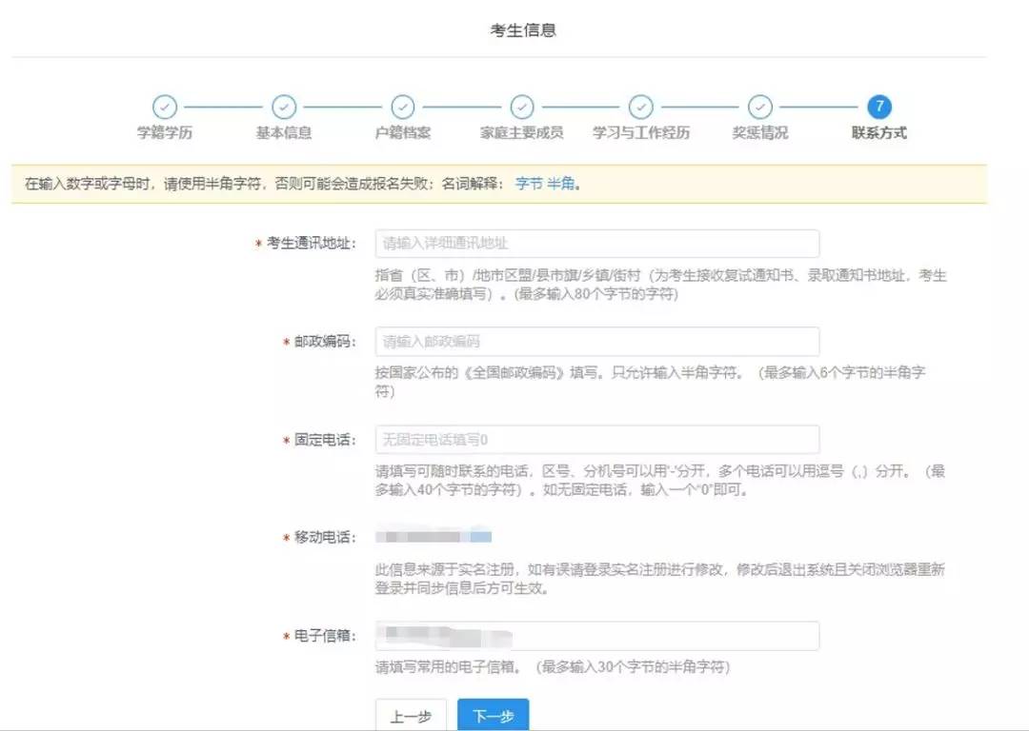
Task: Click the 家庭主要成员 step checkmark icon
Action: [x=522, y=107]
